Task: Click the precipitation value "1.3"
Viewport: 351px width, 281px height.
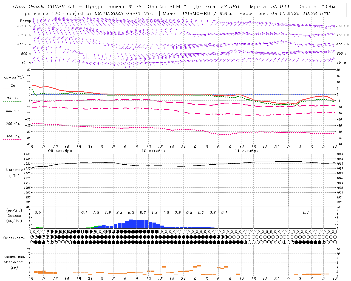Action: pyautogui.click(x=166, y=213)
